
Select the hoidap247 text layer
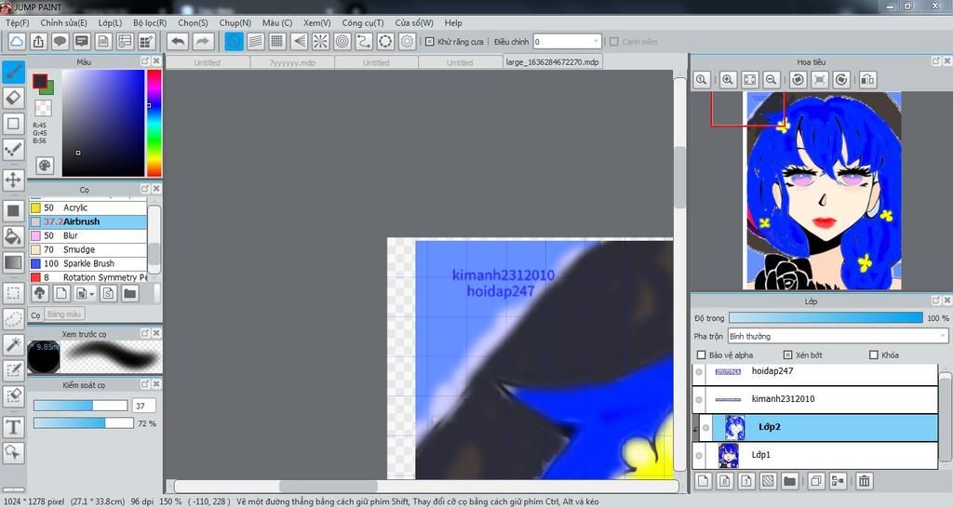pos(815,371)
